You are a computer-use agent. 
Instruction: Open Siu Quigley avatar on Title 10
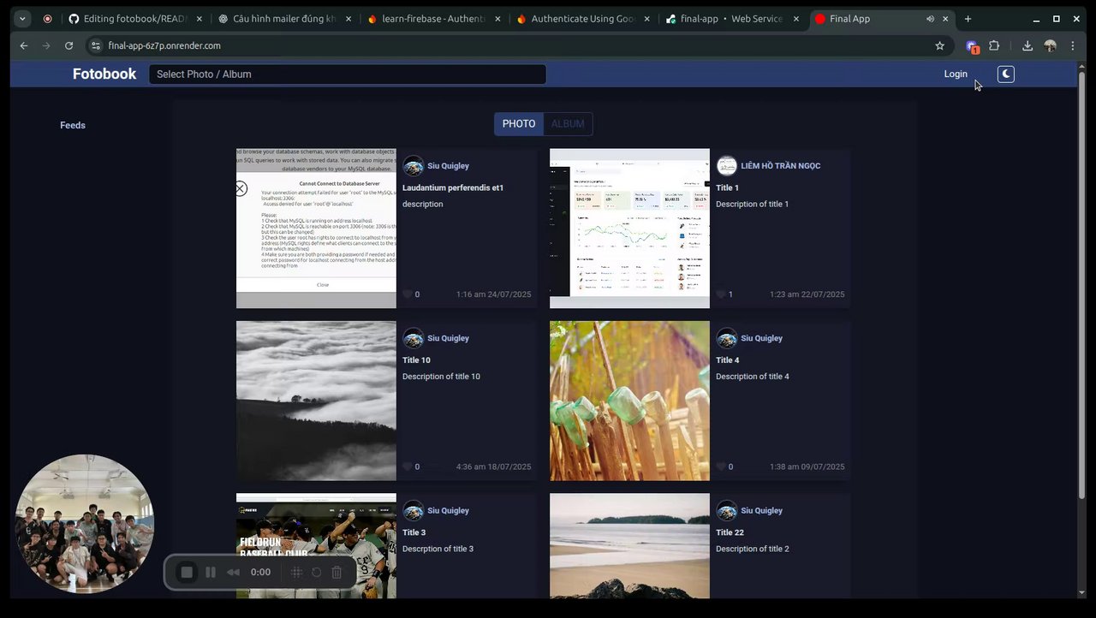tap(414, 338)
